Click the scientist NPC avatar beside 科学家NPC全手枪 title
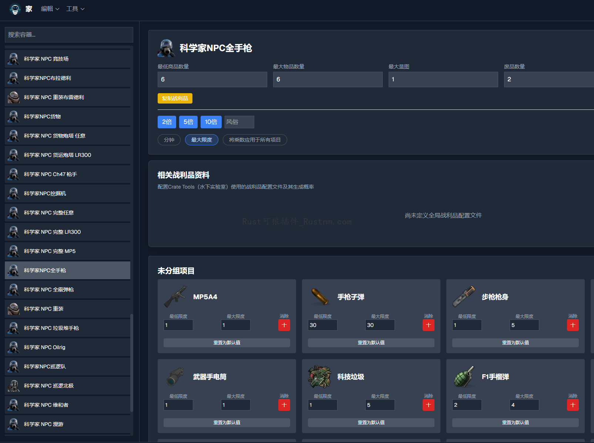 tap(166, 47)
